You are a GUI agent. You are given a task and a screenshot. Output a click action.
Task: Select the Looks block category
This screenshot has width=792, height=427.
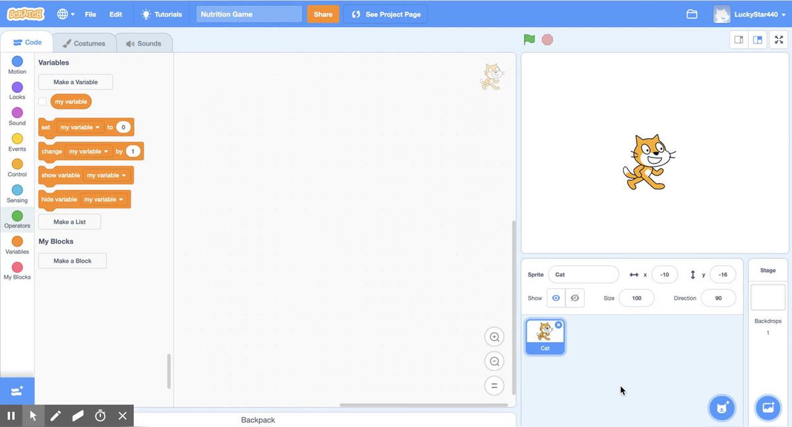pyautogui.click(x=17, y=91)
